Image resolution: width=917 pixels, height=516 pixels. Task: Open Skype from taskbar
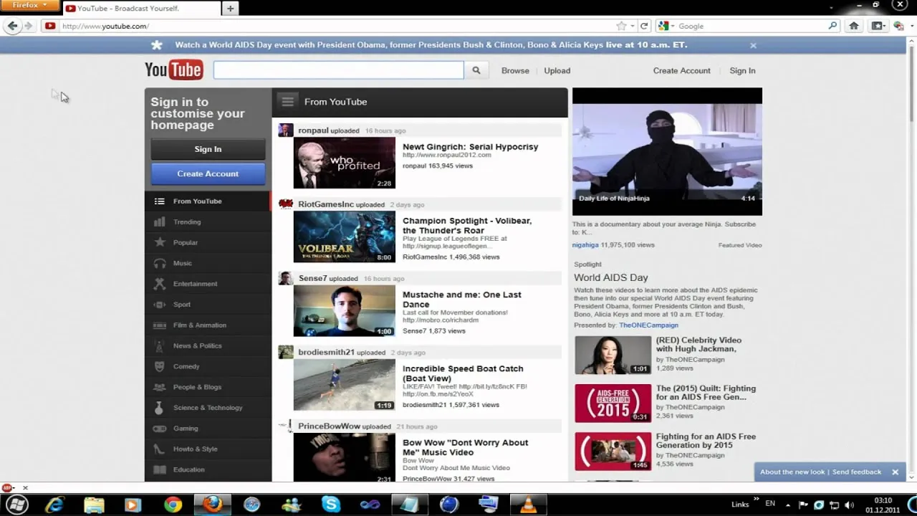point(330,505)
